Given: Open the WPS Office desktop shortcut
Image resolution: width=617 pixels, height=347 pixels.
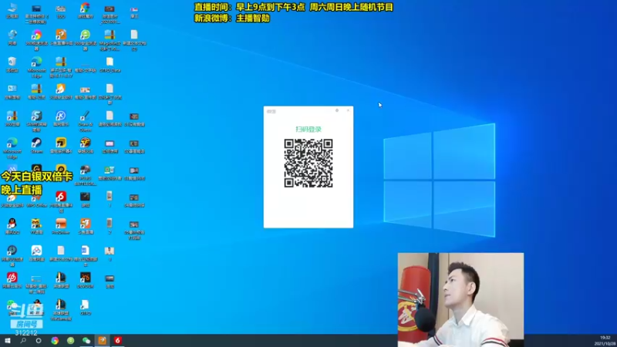Looking at the screenshot, I should 36,200.
